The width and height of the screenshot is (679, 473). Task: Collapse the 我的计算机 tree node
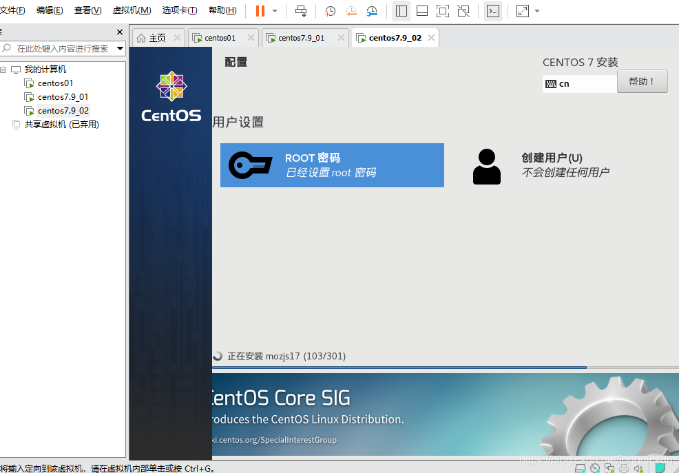tap(3, 70)
